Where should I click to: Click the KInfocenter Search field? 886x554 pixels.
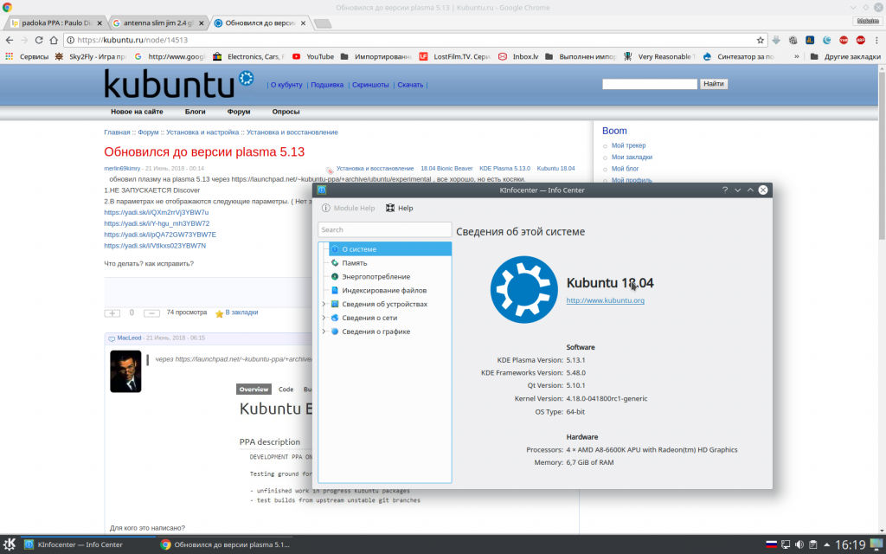coord(385,229)
